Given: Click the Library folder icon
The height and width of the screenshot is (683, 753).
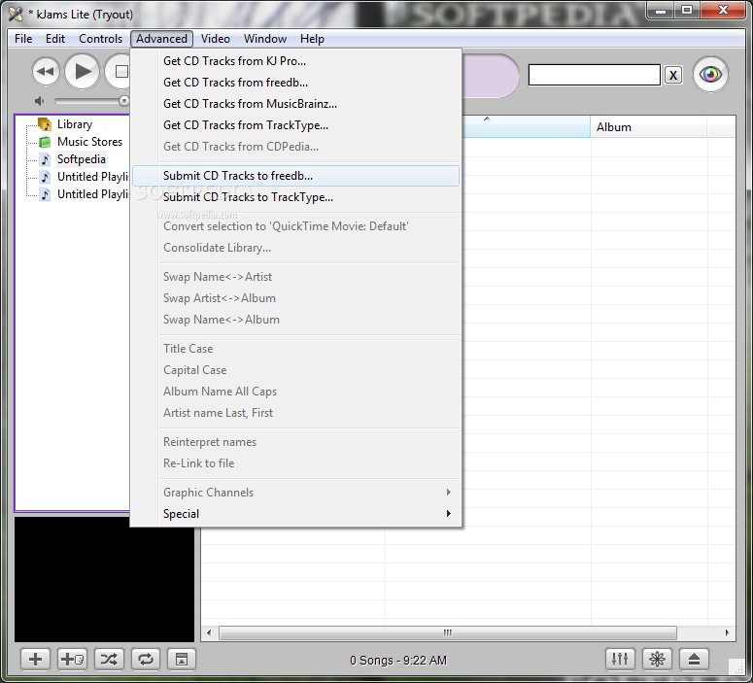Looking at the screenshot, I should (45, 124).
